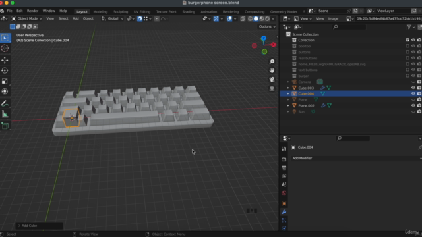This screenshot has height=237, width=422.
Task: Switch to Geometry Nodes workspace tab
Action: 284,12
